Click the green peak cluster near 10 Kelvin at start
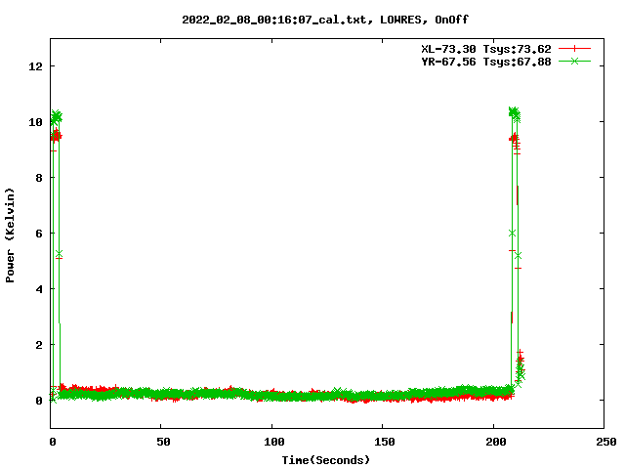Image resolution: width=625 pixels, height=469 pixels. click(57, 117)
